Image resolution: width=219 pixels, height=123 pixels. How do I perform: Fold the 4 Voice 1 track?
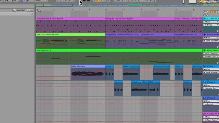pos(204,66)
